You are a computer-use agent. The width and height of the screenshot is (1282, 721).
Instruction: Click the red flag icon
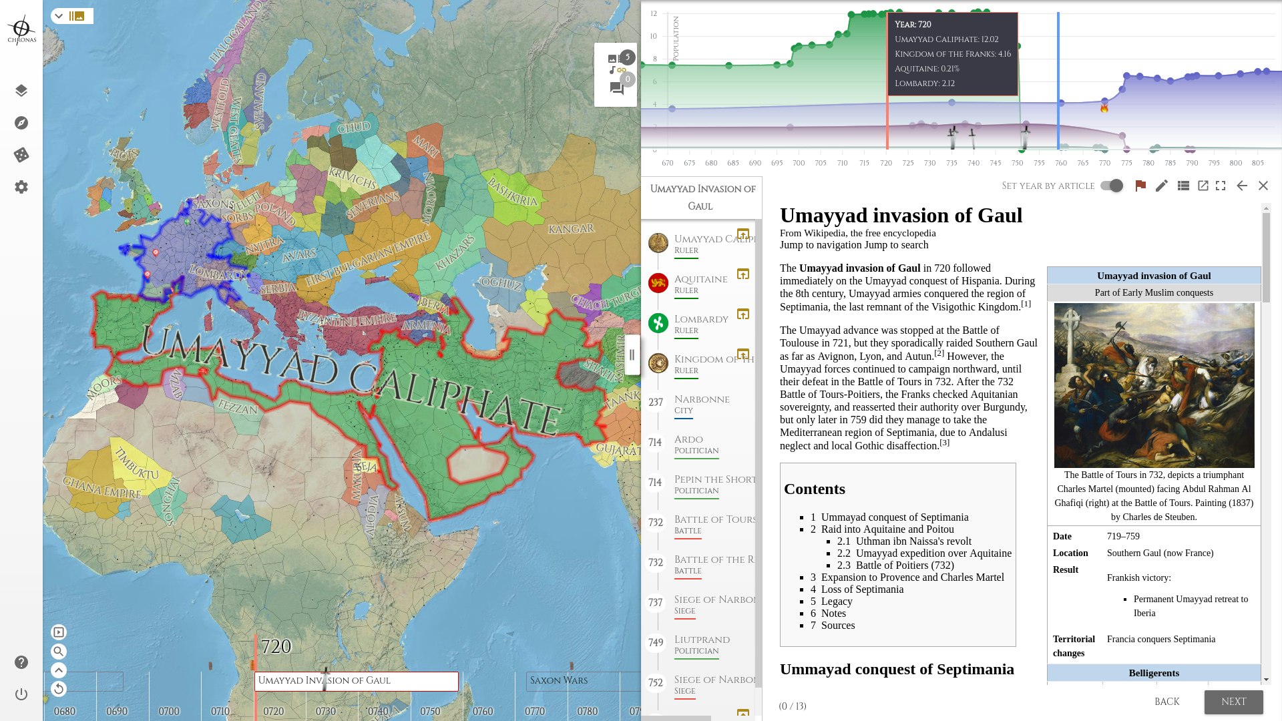pyautogui.click(x=1140, y=186)
